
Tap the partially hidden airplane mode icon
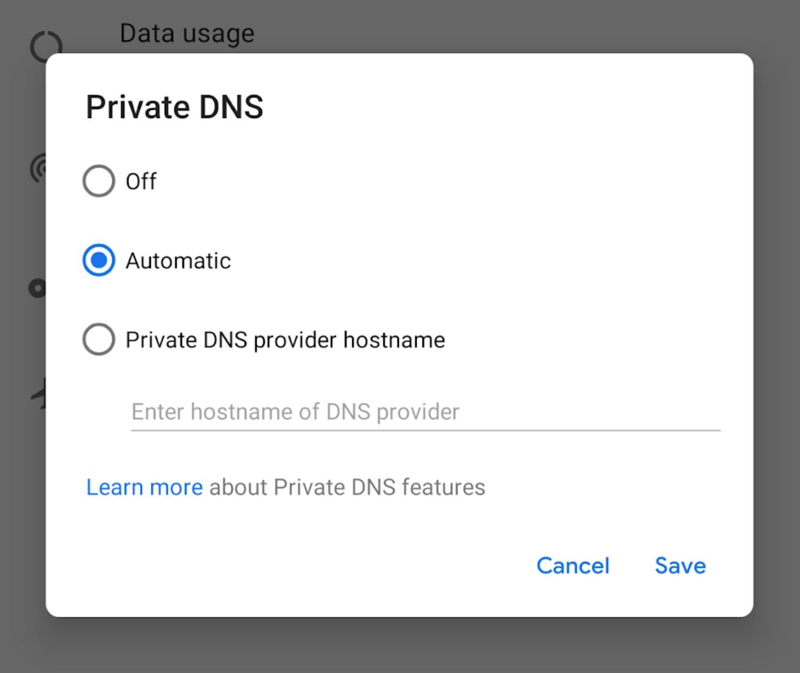click(38, 393)
